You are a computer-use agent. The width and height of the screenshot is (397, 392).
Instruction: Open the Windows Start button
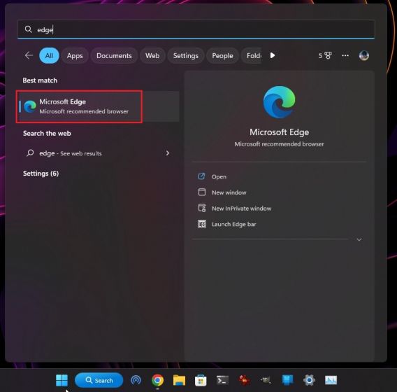62,380
